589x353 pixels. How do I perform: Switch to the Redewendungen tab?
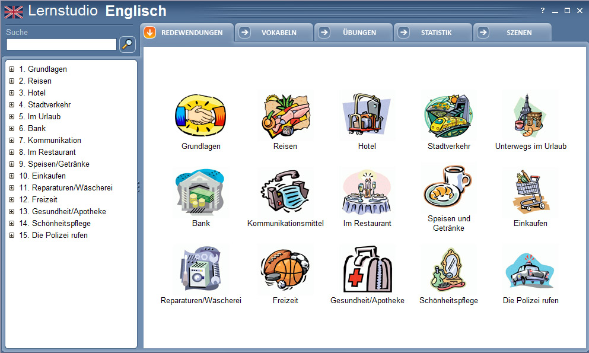click(188, 33)
